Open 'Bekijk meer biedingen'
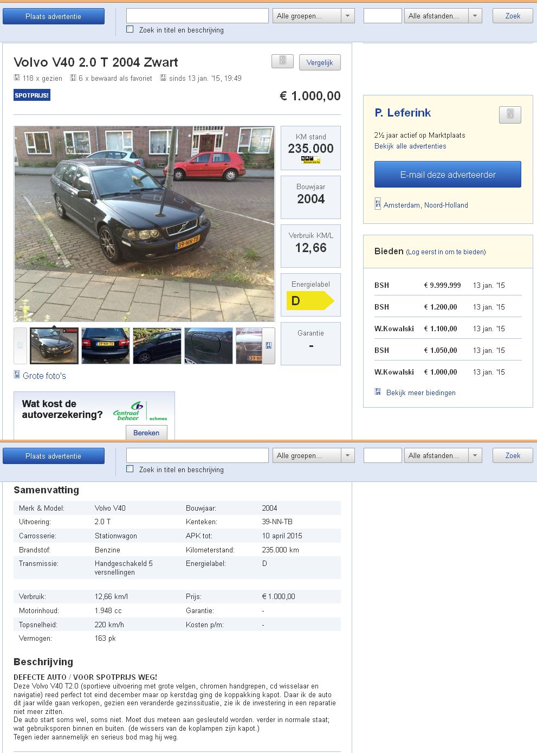Image resolution: width=537 pixels, height=753 pixels. [x=421, y=392]
